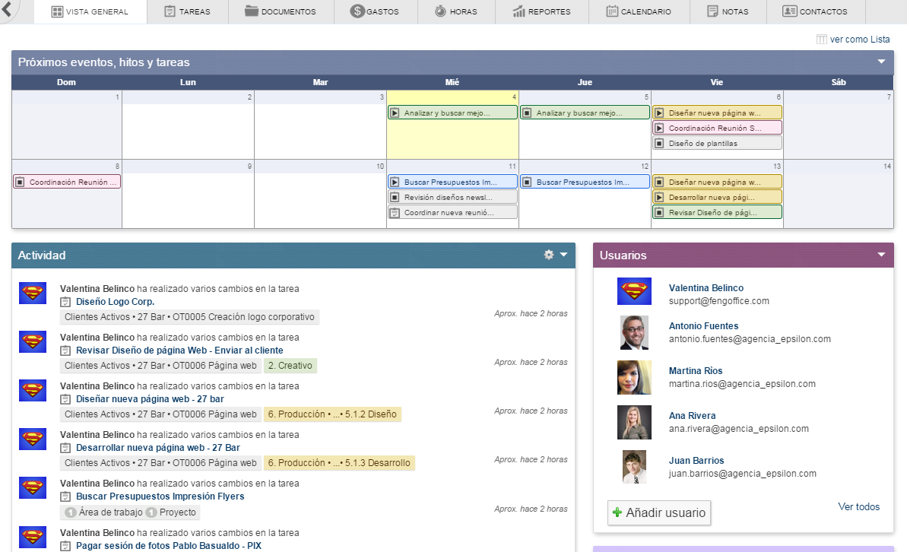Expand the Actividad panel dropdown arrow

click(x=564, y=255)
